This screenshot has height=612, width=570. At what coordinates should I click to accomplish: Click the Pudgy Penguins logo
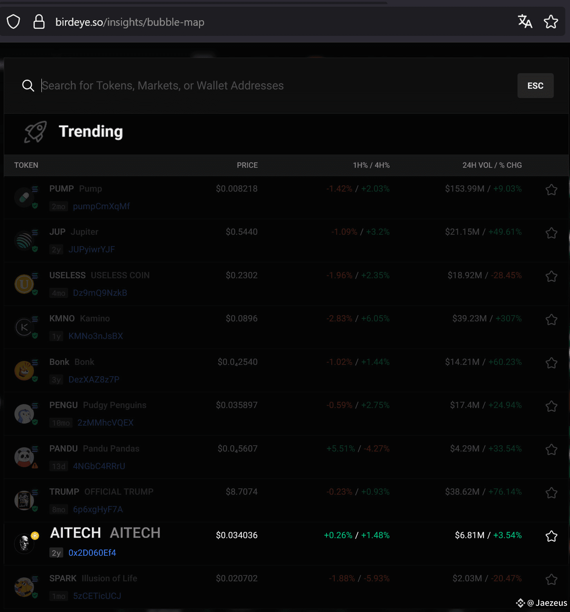(24, 414)
